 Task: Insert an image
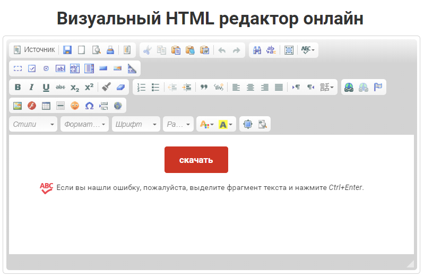tap(18, 106)
